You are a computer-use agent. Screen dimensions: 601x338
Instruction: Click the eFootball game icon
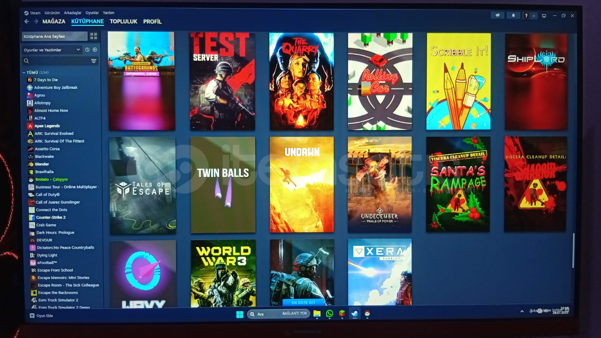coord(33,263)
